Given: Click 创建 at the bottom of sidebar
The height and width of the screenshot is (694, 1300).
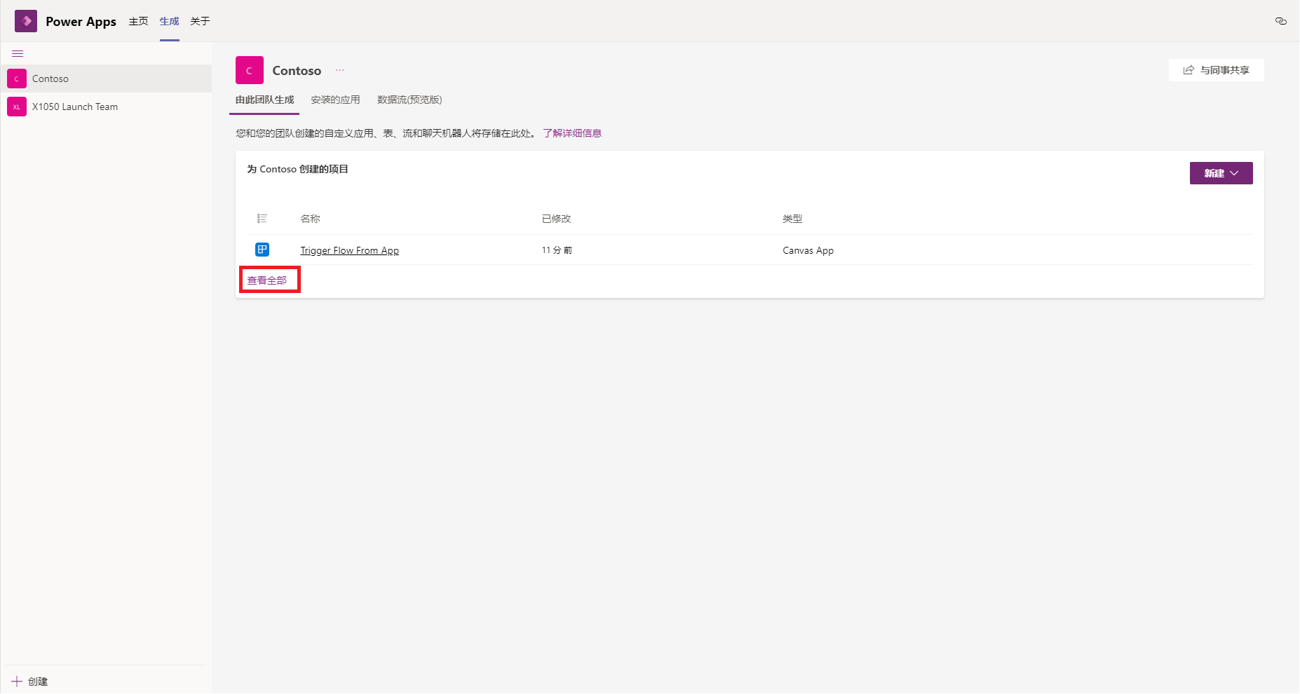Looking at the screenshot, I should tap(38, 681).
